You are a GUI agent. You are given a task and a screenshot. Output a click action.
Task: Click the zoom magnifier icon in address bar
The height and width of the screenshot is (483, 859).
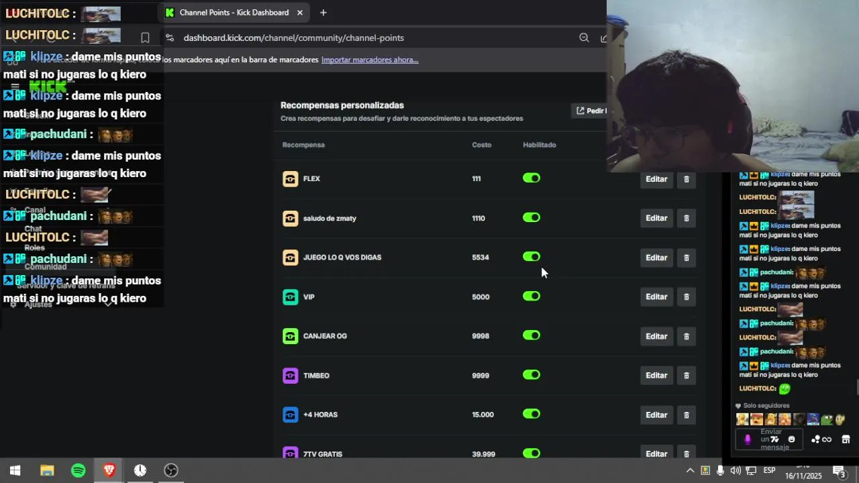click(584, 38)
